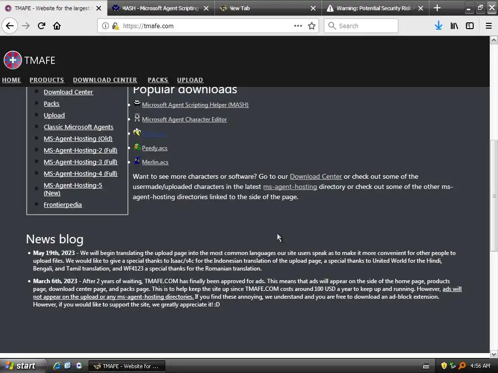This screenshot has height=373, width=498.
Task: Click the ads will not appear link
Action: tap(248, 293)
